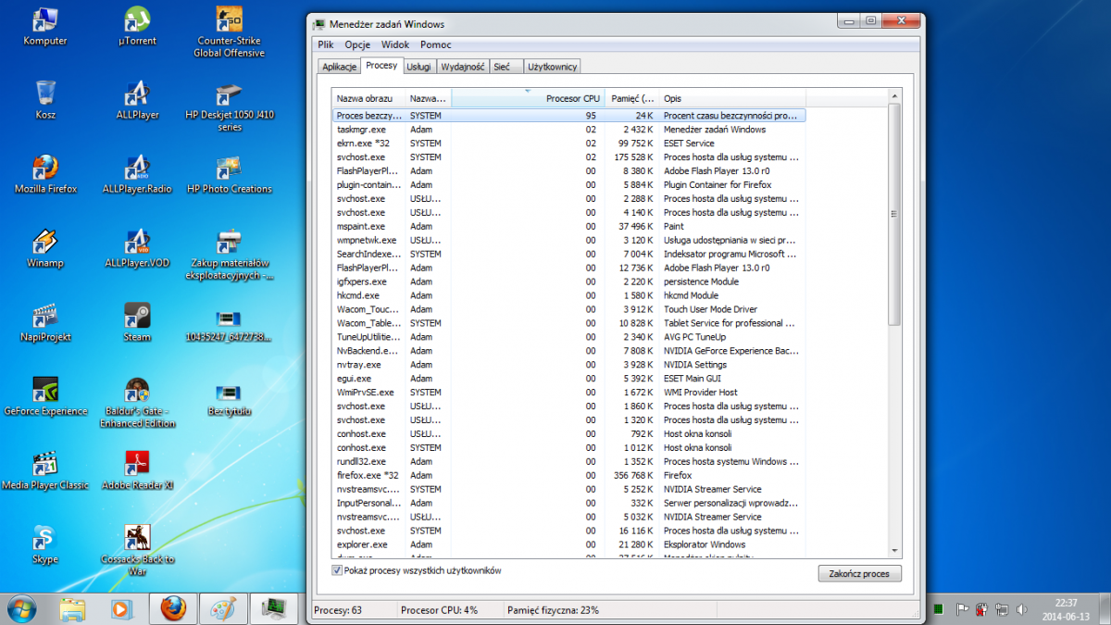1111x625 pixels.
Task: Switch to Firefox on the taskbar
Action: coord(172,608)
